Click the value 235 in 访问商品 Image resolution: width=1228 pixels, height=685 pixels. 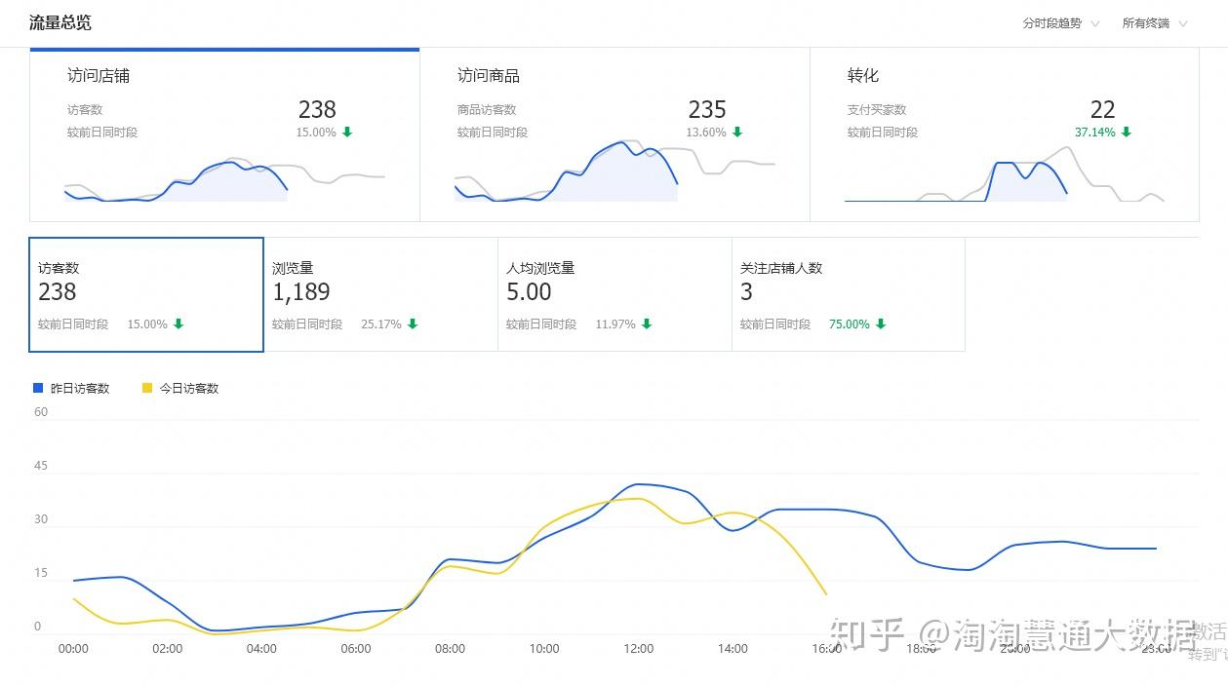(707, 109)
